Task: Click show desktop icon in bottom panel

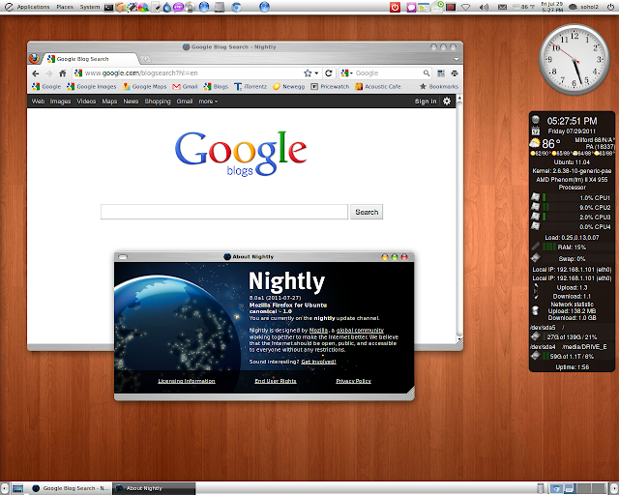Action: click(17, 488)
